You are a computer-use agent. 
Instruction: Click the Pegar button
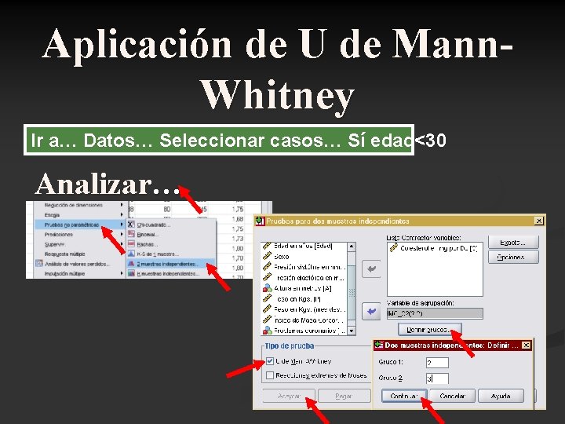tap(344, 397)
